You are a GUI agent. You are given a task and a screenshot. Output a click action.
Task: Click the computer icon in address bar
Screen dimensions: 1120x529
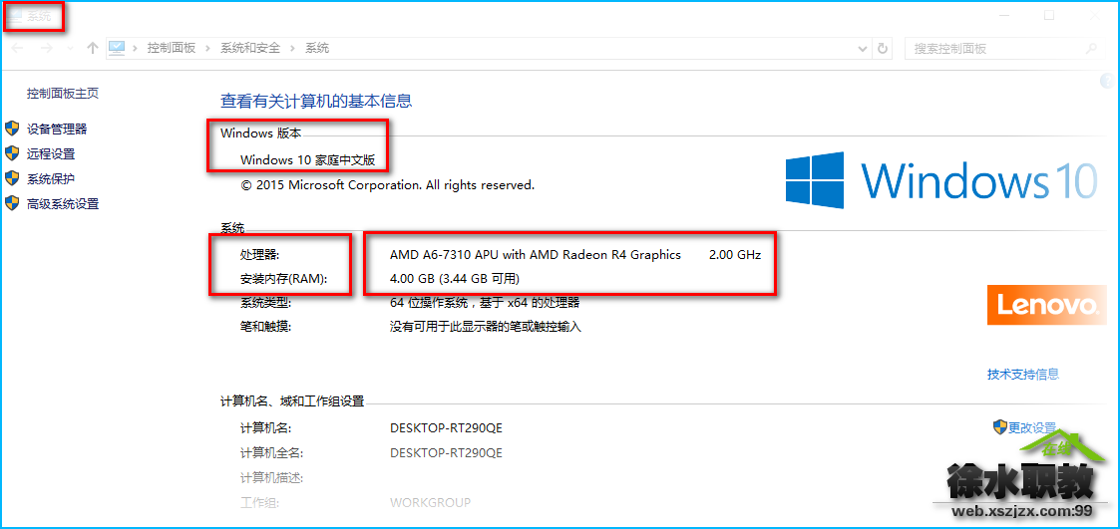[x=117, y=49]
